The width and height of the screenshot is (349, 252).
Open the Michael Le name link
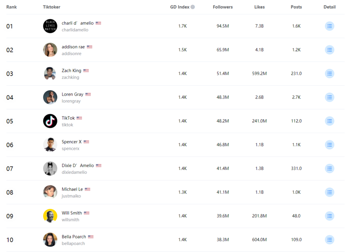click(x=72, y=189)
